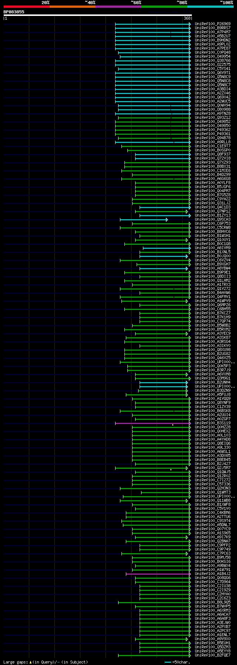Open the UniRef100_A7PE87 entry

point(213,49)
